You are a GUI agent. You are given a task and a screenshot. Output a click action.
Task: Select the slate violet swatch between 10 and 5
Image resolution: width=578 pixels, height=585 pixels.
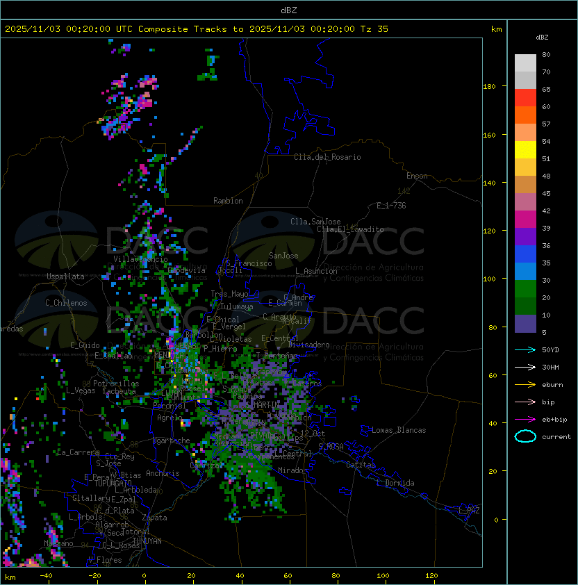pyautogui.click(x=525, y=324)
